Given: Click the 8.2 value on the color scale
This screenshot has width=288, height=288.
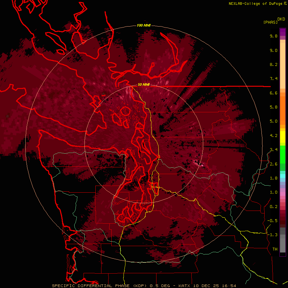Looking at the screenshot, I should coord(274,64).
